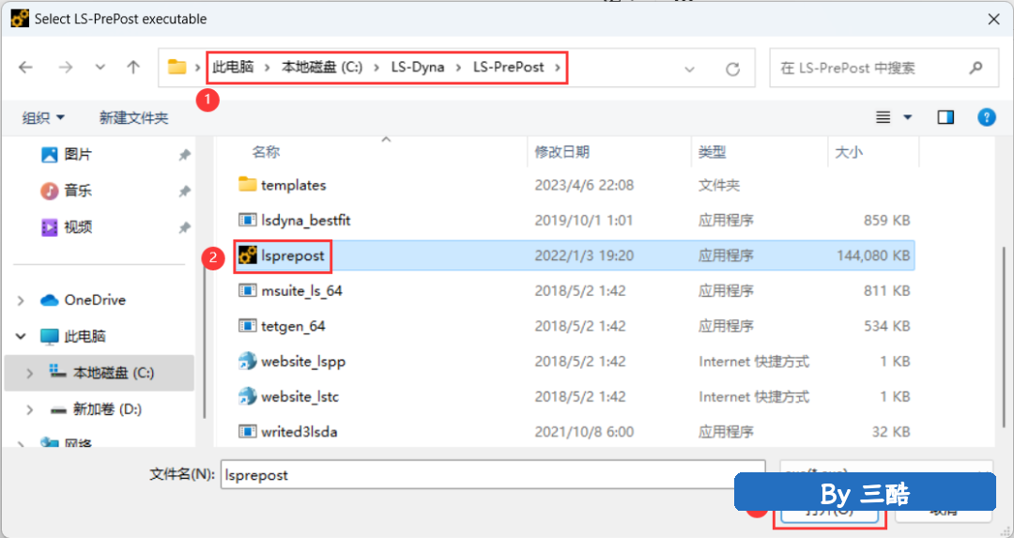Collapse the 此电脑 tree node
This screenshot has width=1014, height=538.
point(21,336)
